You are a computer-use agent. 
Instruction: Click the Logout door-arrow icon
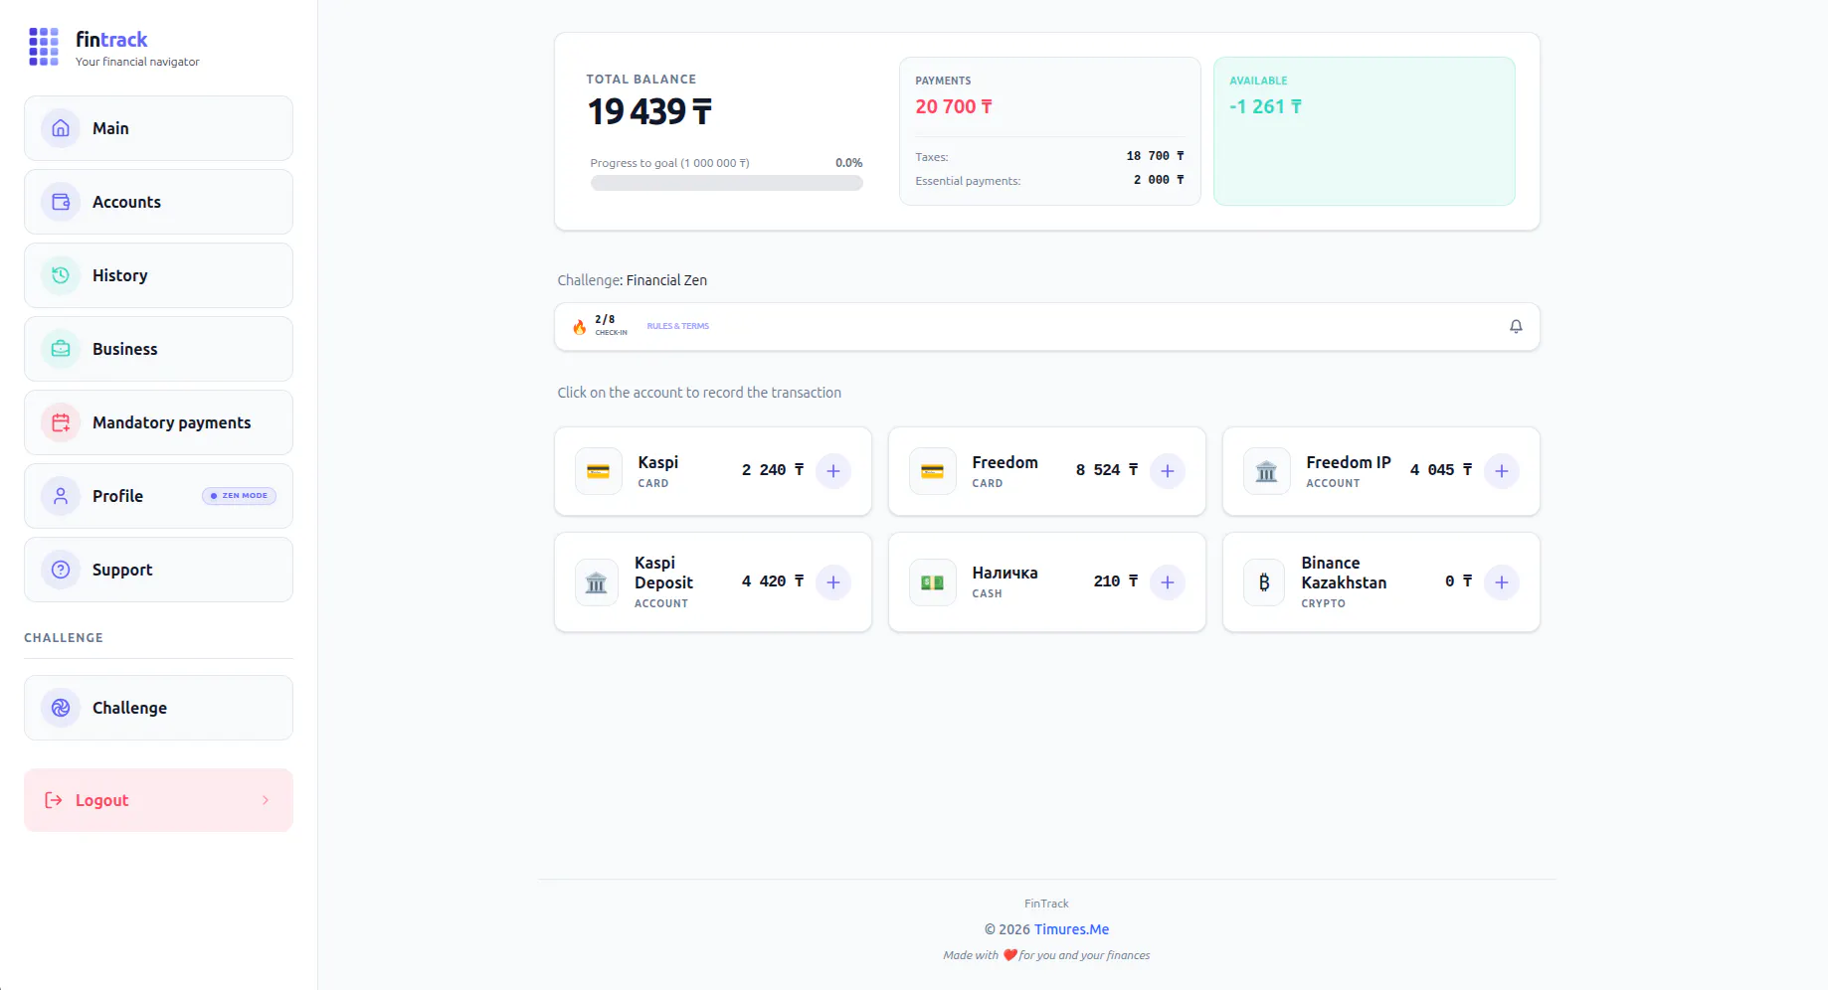coord(54,800)
